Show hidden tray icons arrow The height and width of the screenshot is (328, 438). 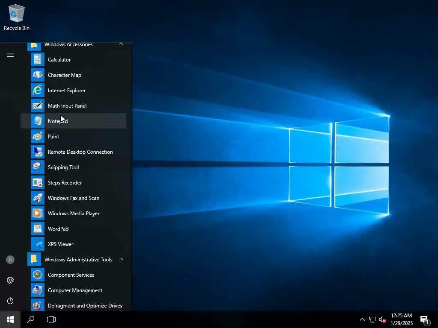click(x=362, y=319)
